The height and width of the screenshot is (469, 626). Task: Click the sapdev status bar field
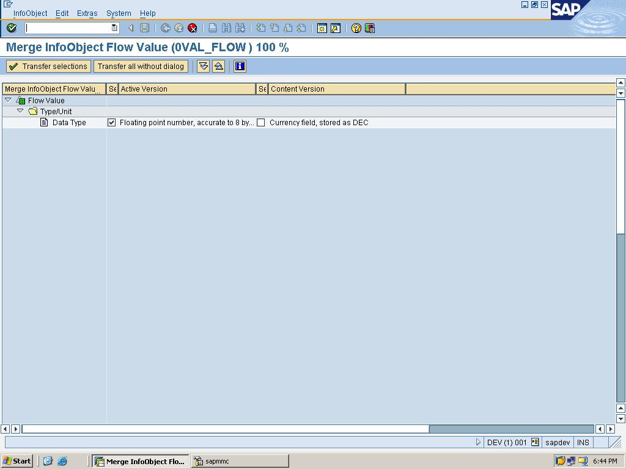(x=558, y=442)
